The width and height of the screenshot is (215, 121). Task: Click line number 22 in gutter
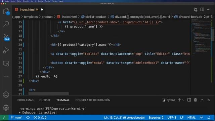(20, 54)
